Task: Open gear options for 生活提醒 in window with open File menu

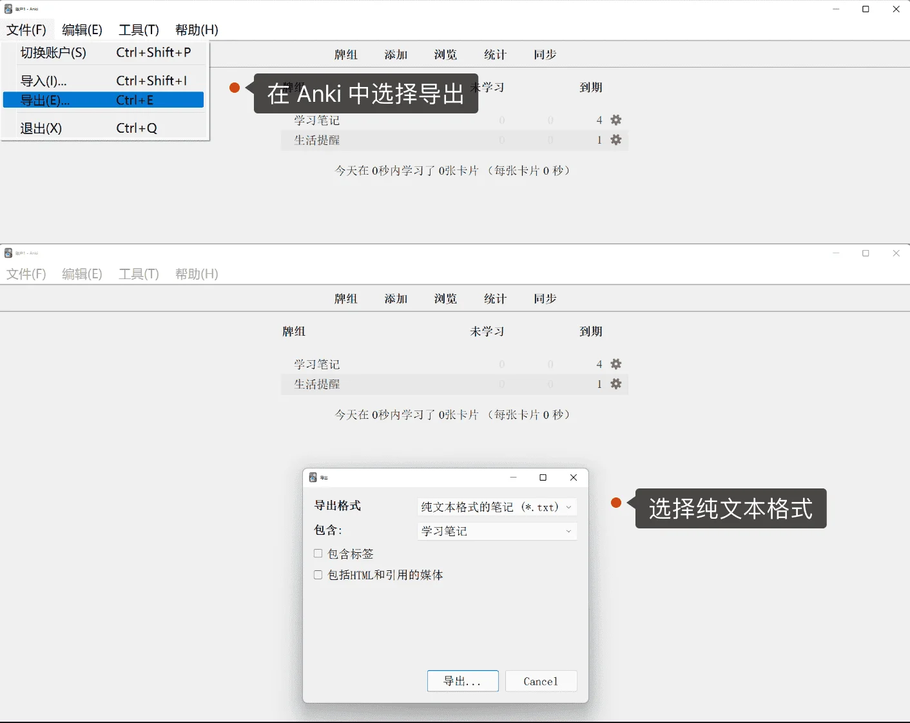Action: pos(616,140)
